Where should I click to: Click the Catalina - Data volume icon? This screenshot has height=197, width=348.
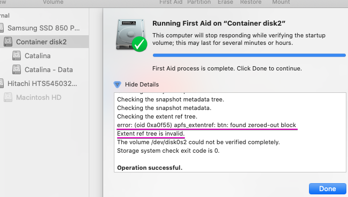(17, 69)
